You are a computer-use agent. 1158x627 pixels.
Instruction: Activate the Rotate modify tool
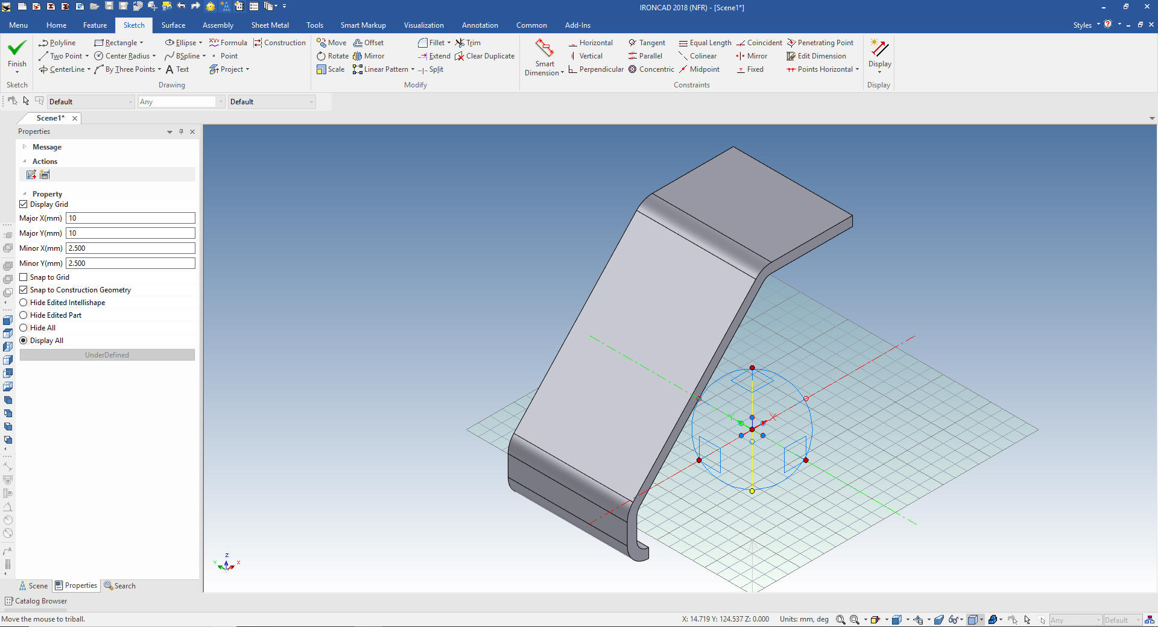pyautogui.click(x=332, y=56)
